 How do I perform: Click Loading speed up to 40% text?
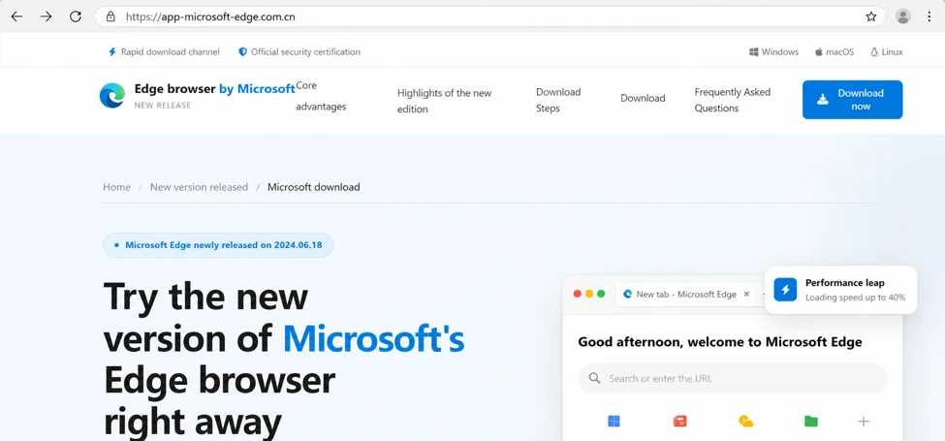pos(855,297)
